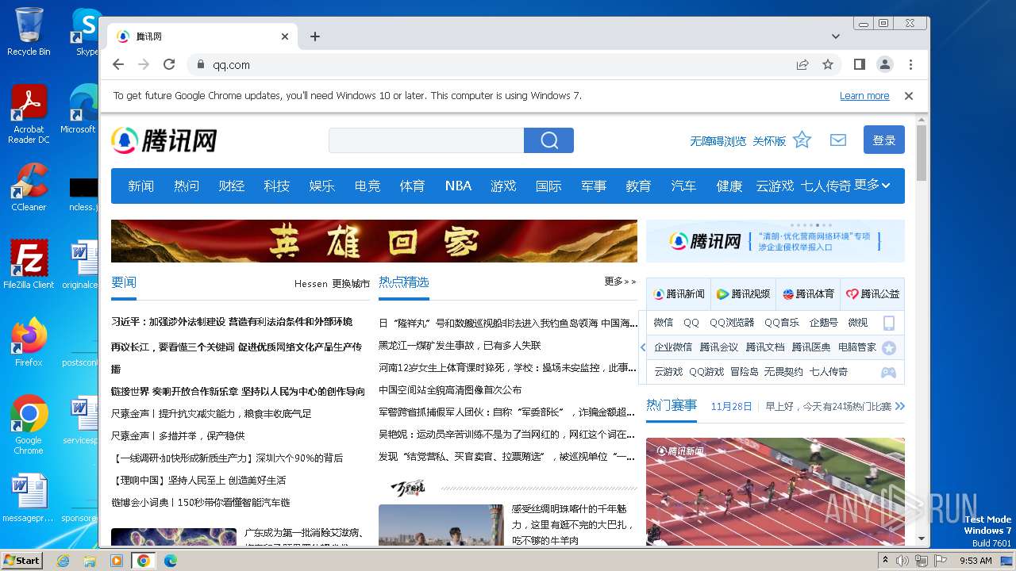The height and width of the screenshot is (571, 1016).
Task: Play the running track video thumbnail
Action: click(x=775, y=492)
